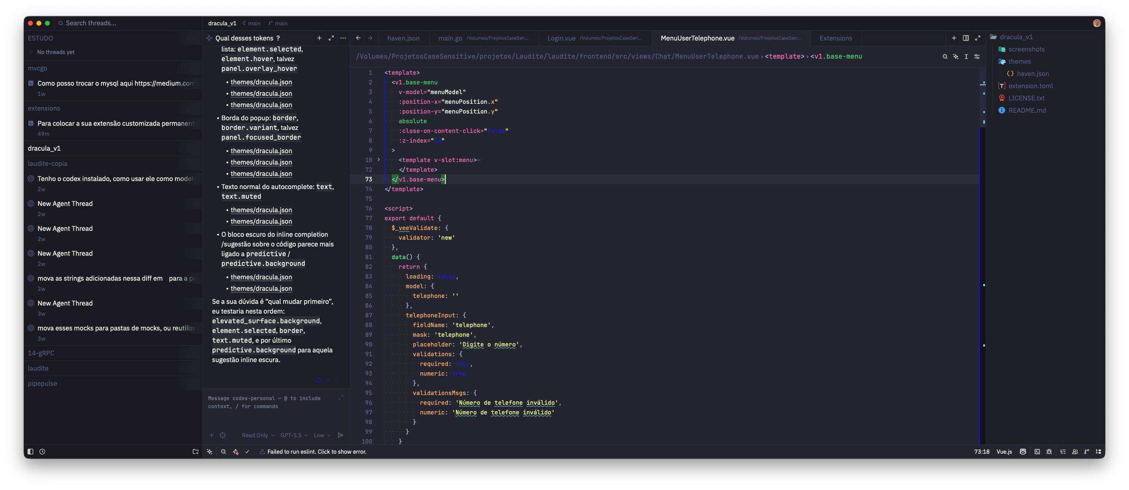Viewport: 1129px width, 490px height.
Task: Start a new thread with the plus icon
Action: click(x=319, y=38)
